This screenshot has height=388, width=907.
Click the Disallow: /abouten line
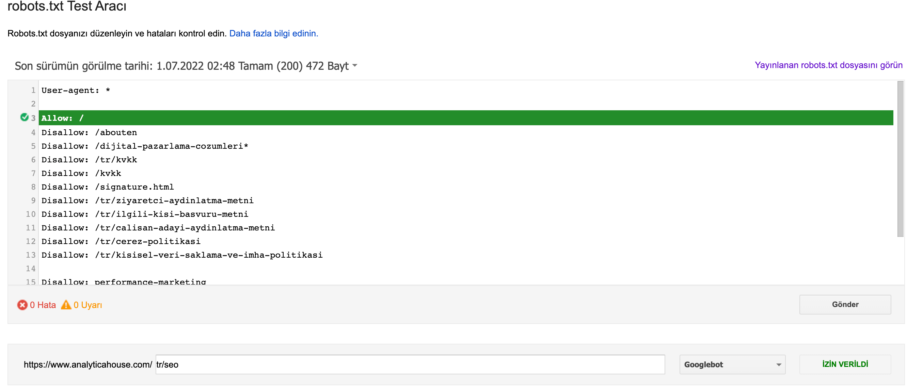89,133
